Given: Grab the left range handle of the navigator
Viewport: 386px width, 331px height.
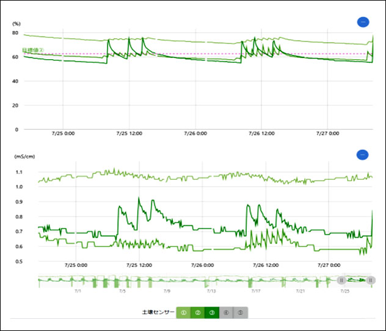Looking at the screenshot, I should tap(341, 280).
